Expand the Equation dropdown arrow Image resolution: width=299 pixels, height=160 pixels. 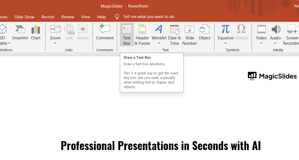coord(225,43)
